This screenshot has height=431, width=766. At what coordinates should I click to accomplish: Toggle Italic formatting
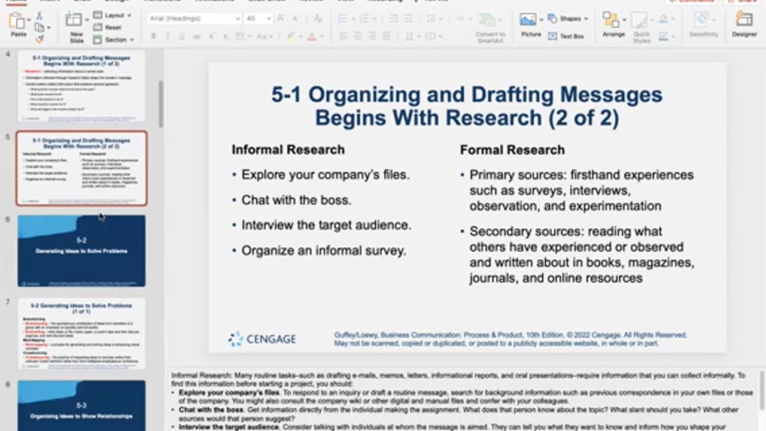[168, 37]
